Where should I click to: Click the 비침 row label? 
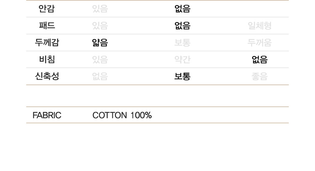[47, 59]
